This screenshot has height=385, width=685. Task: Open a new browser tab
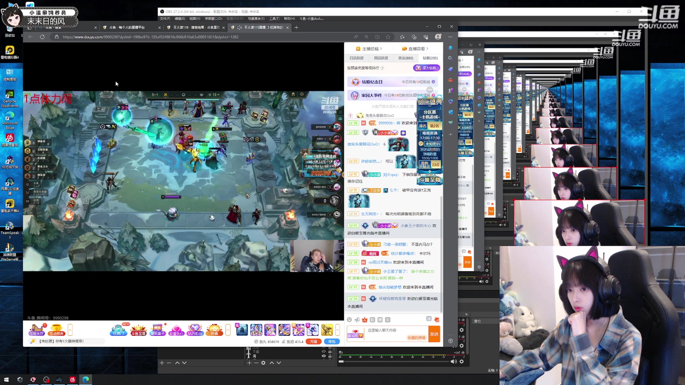tap(296, 27)
